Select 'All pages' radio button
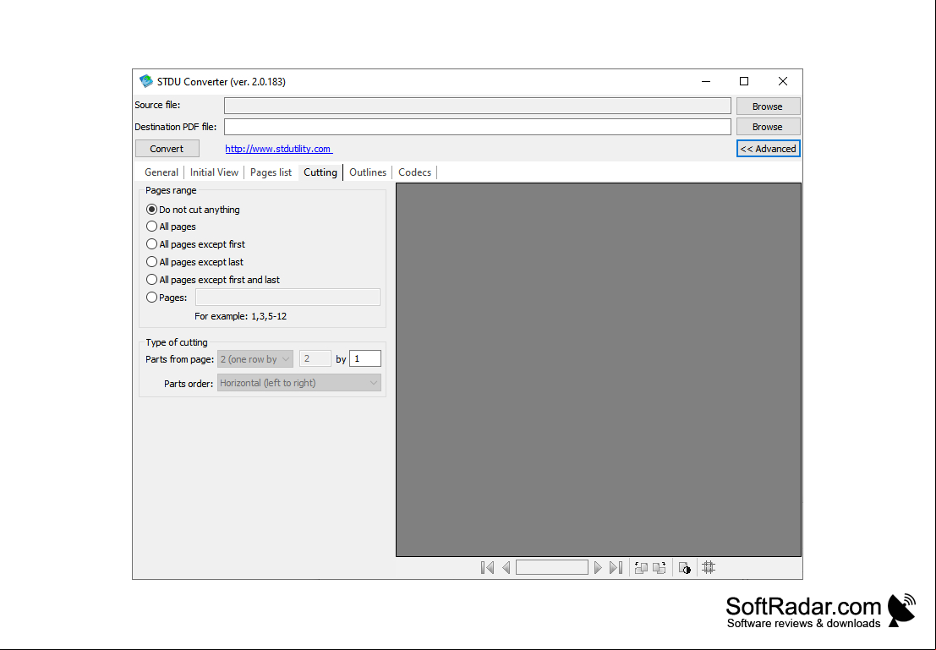This screenshot has height=650, width=936. (x=171, y=227)
